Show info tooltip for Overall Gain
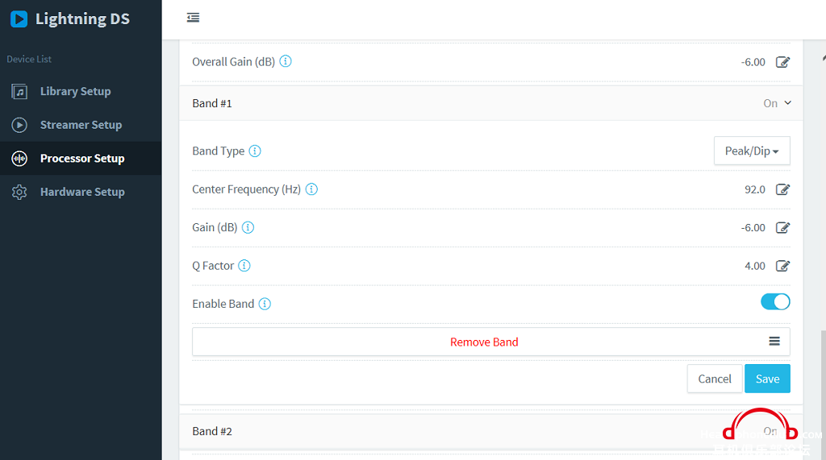 (286, 61)
